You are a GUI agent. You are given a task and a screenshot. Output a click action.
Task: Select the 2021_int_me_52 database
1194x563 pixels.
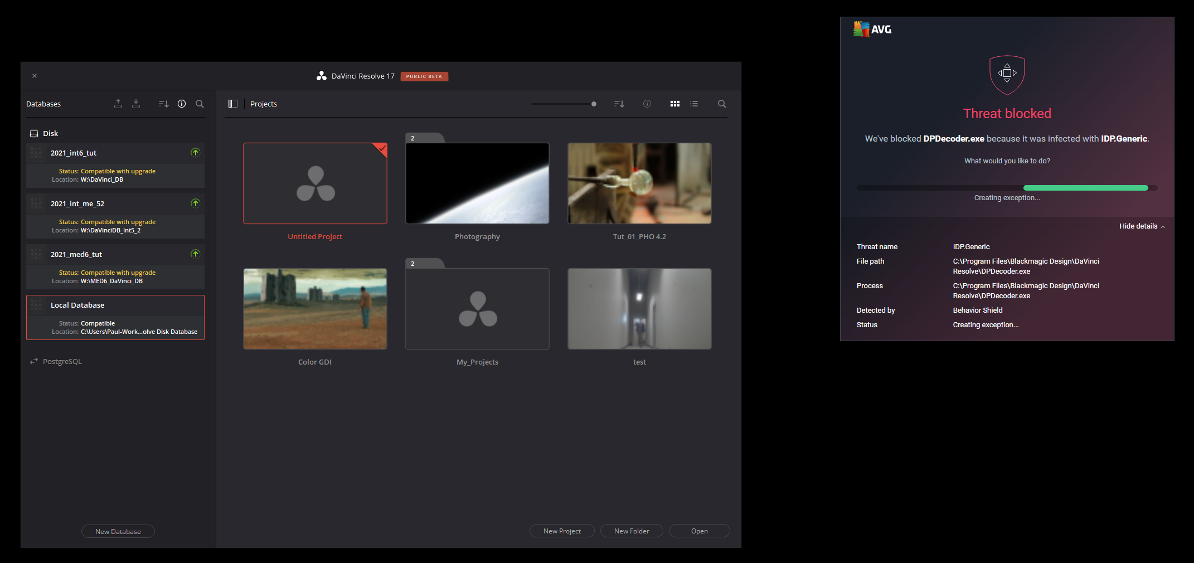(115, 216)
